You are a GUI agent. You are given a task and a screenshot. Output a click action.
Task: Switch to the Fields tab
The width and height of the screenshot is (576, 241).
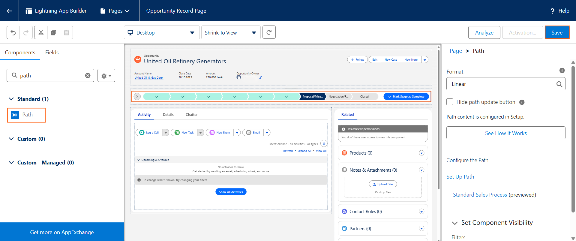pyautogui.click(x=52, y=53)
